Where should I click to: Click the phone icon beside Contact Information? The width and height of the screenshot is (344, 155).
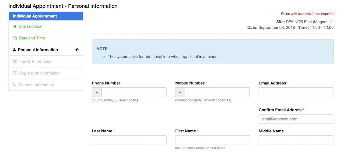15,85
